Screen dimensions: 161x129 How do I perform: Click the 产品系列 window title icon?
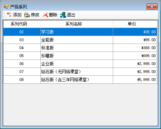click(6, 7)
